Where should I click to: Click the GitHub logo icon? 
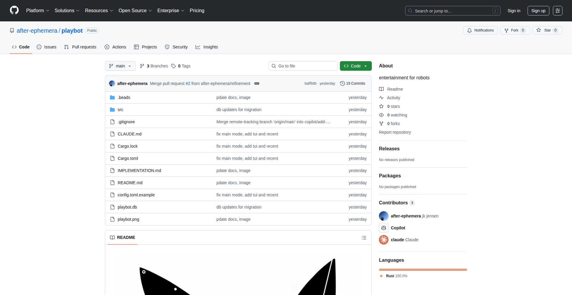[14, 10]
